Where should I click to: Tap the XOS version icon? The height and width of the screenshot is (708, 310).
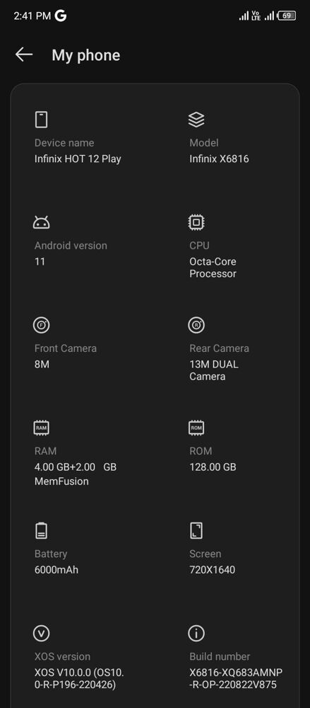pyautogui.click(x=41, y=634)
